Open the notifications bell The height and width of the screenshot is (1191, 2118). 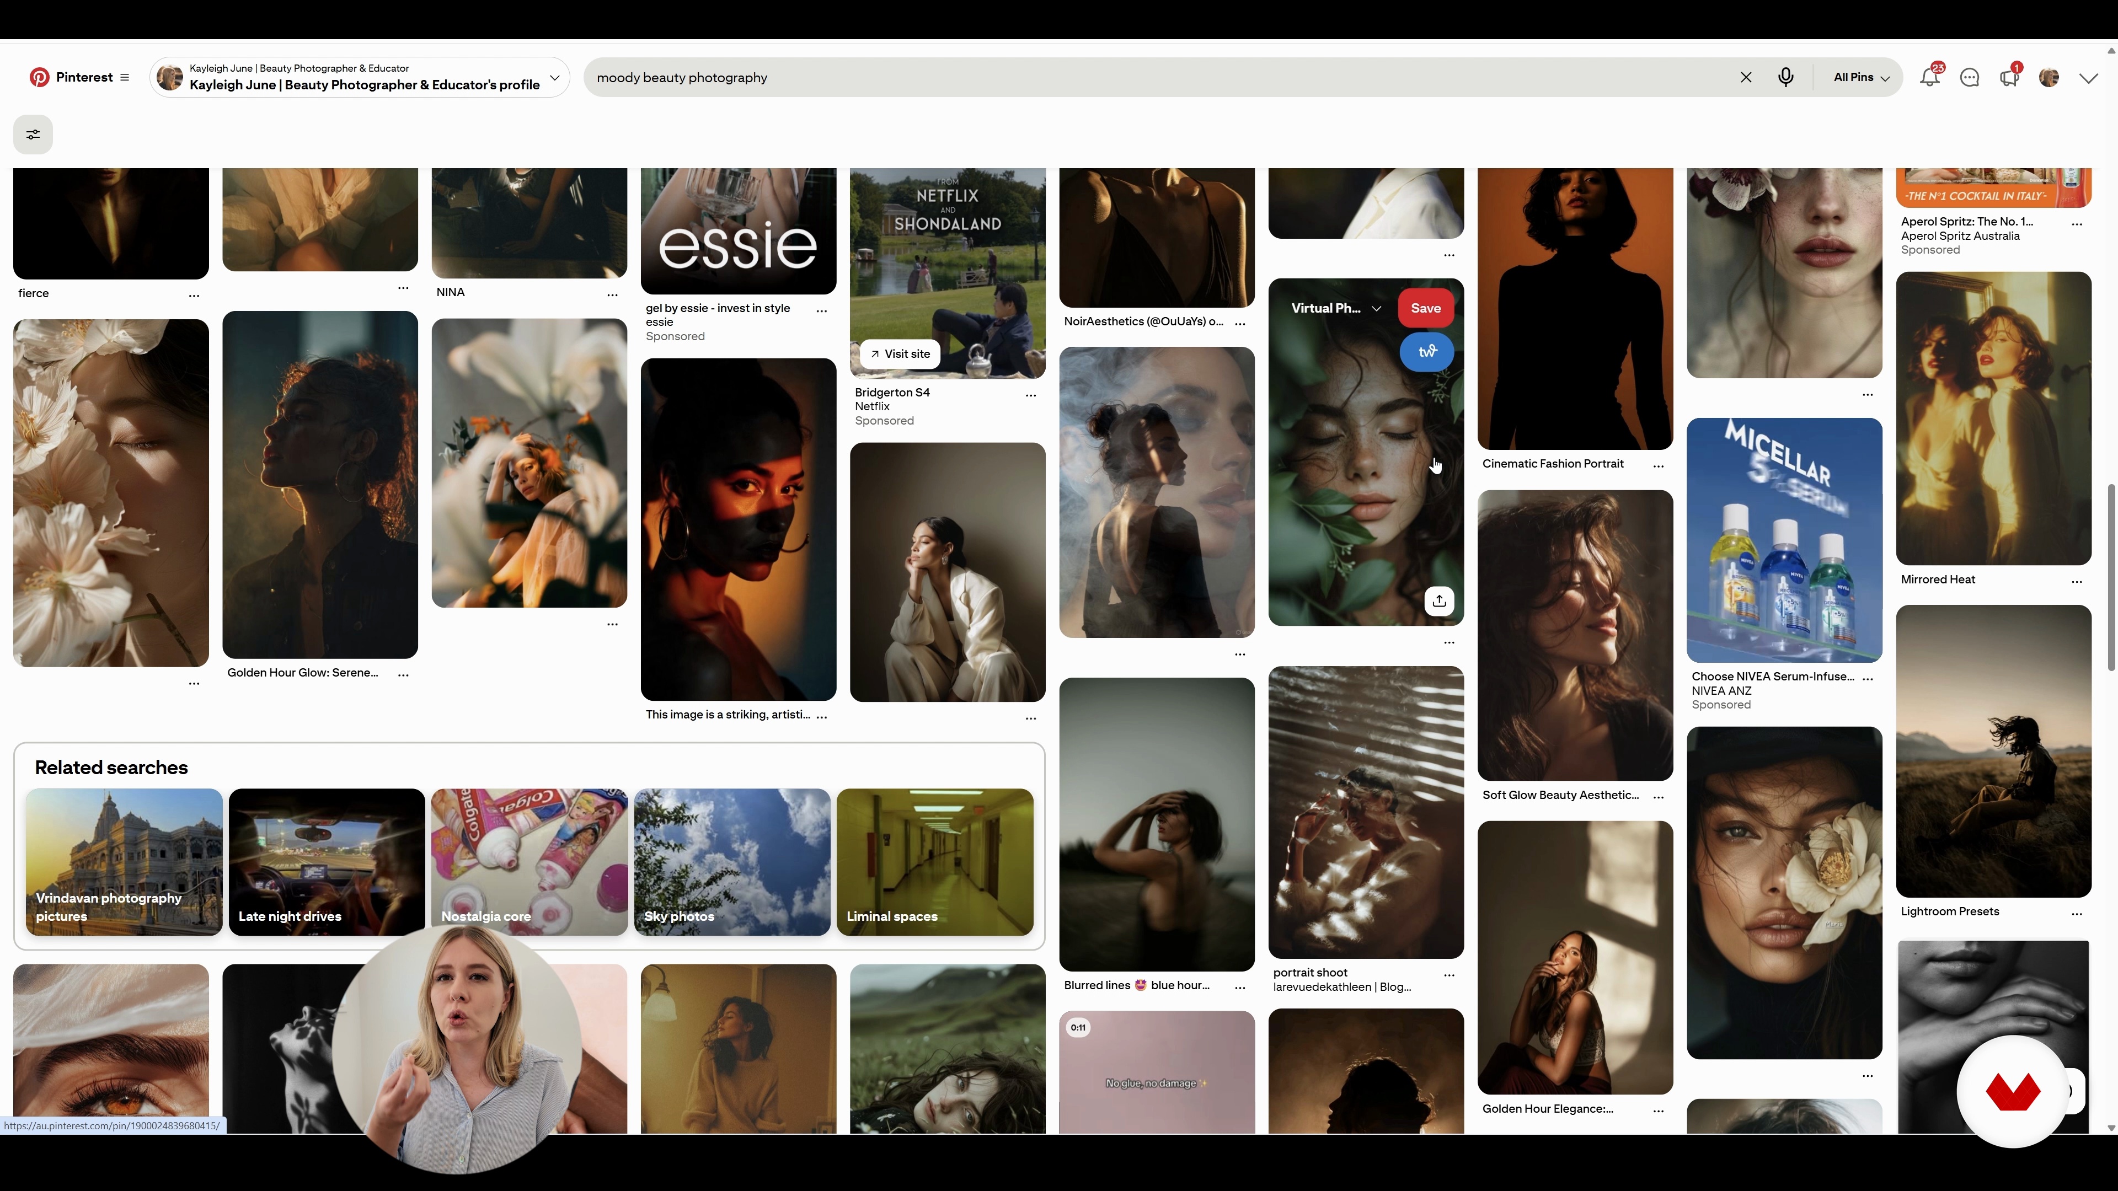1930,77
